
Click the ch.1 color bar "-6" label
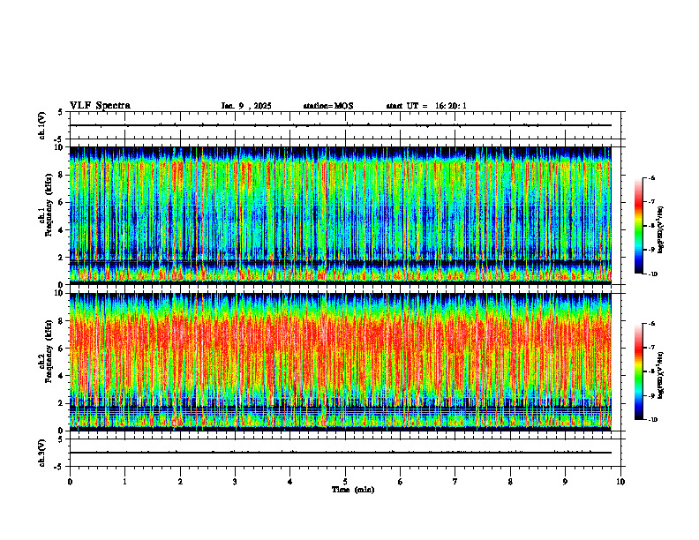pyautogui.click(x=652, y=177)
